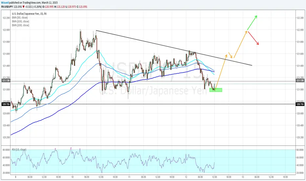Click the date label 10 on time axis
Viewport: 306px width, 181px height.
click(73, 177)
